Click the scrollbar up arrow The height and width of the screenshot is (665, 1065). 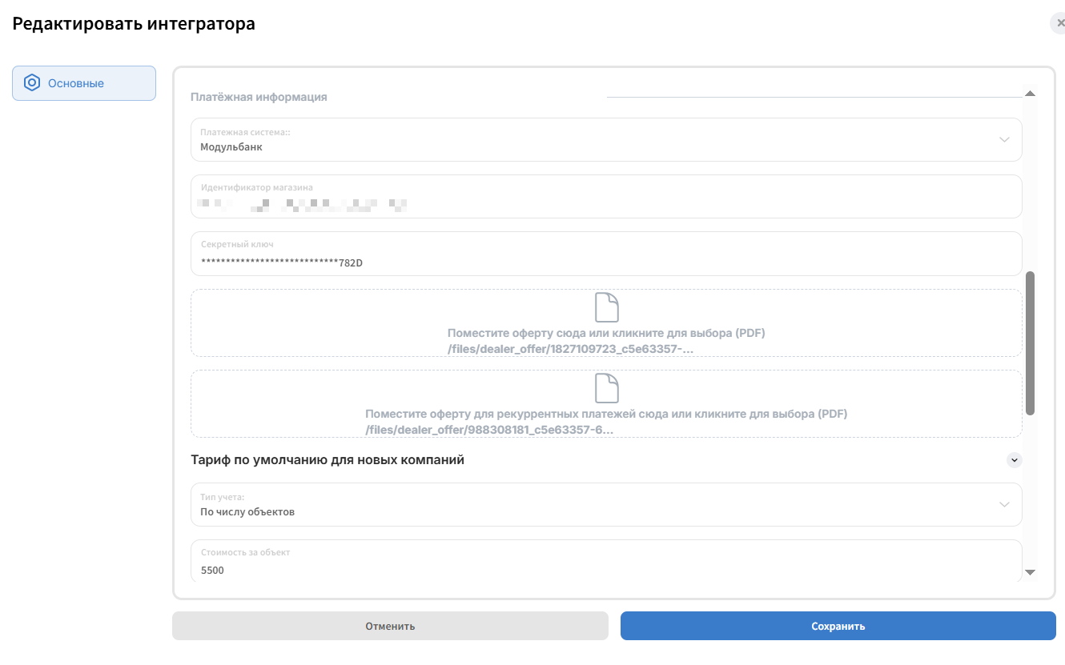1031,94
